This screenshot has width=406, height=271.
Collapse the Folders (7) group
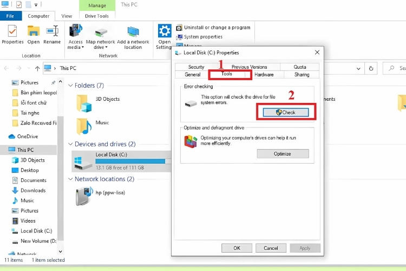pyautogui.click(x=70, y=86)
